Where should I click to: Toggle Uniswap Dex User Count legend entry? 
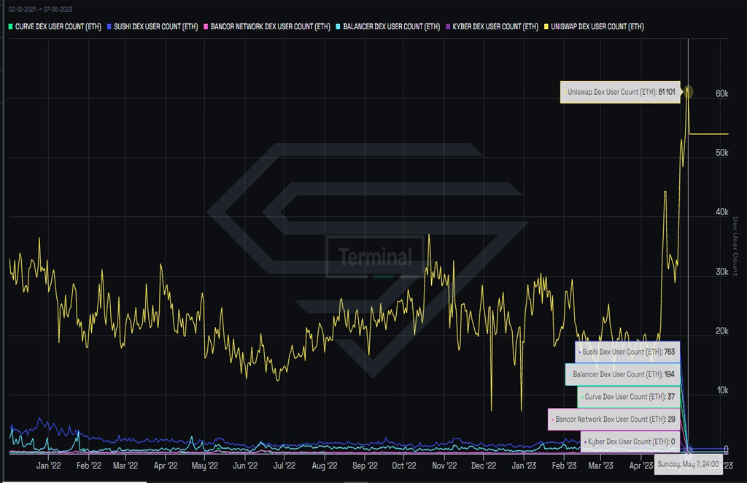[594, 27]
